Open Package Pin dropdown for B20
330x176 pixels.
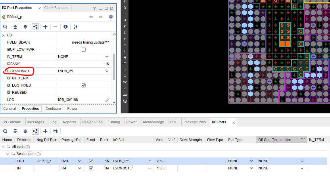80,161
